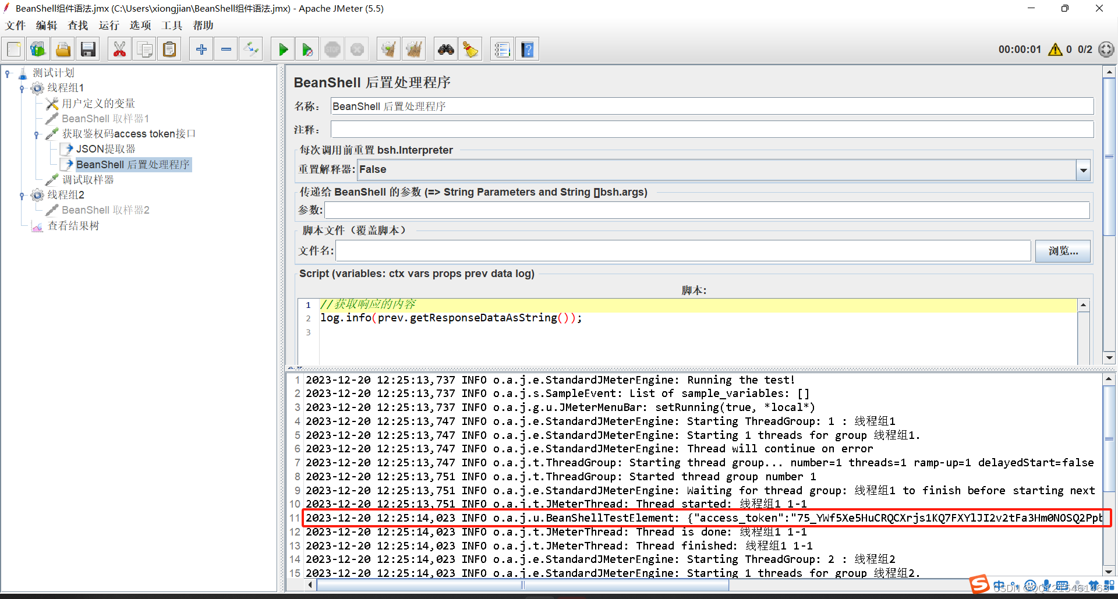
Task: Click the log panel horizontal scrollbar
Action: coord(522,585)
